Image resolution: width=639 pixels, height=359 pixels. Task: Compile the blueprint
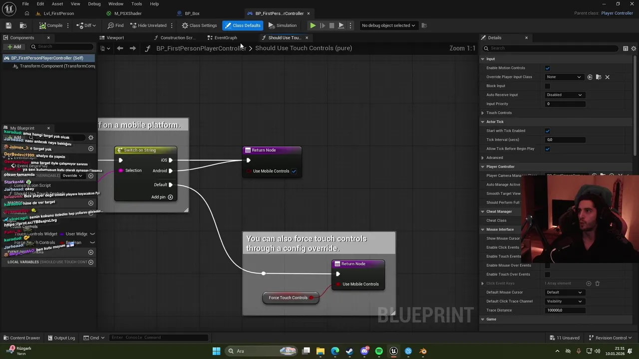tap(51, 25)
